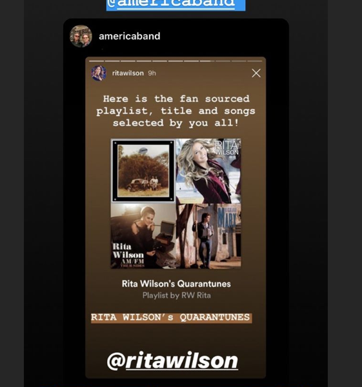
Task: Tap the fan sourced playlist caption text
Action: pyautogui.click(x=176, y=111)
